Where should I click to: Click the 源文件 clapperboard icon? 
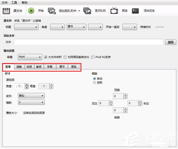6,11
